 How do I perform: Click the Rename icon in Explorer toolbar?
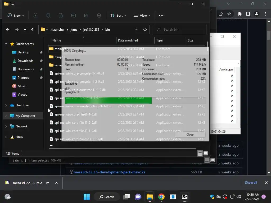point(74,16)
